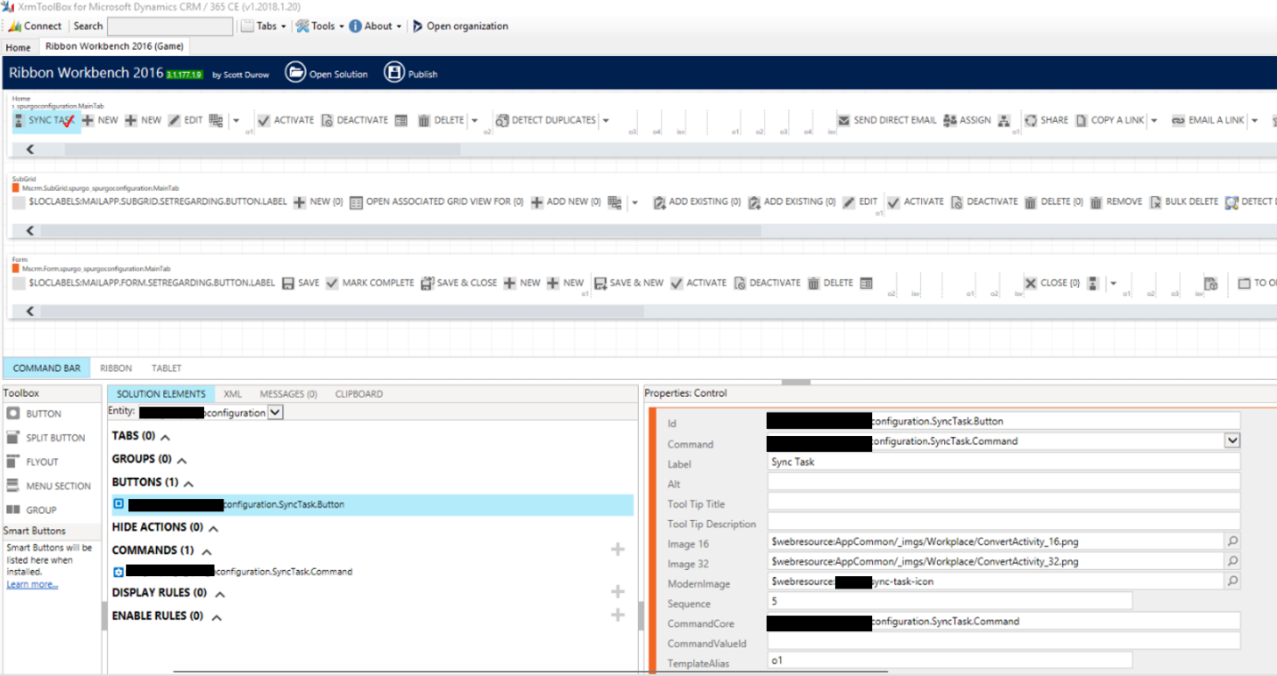
Task: Click the Sequence field containing 5
Action: click(950, 602)
